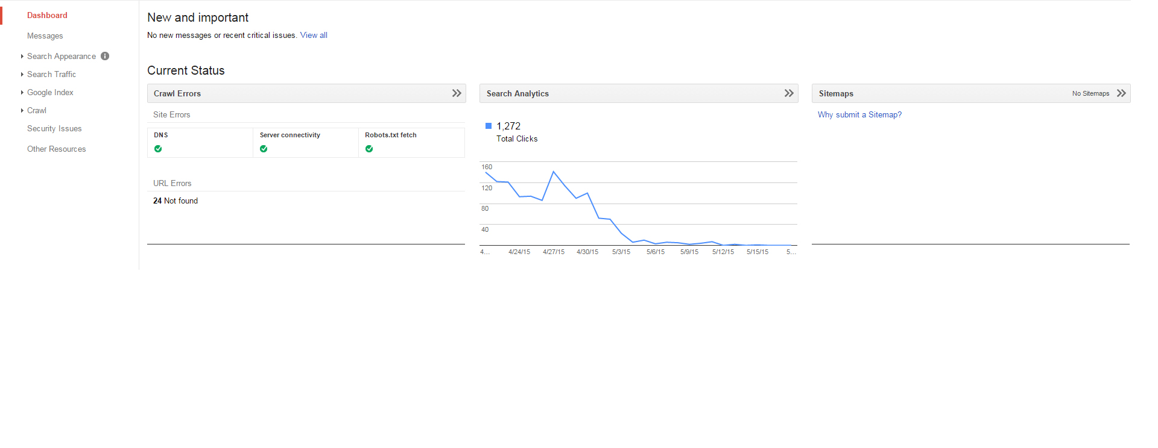Select Dashboard in the sidebar
Screen dimensions: 1158x448
tap(47, 16)
